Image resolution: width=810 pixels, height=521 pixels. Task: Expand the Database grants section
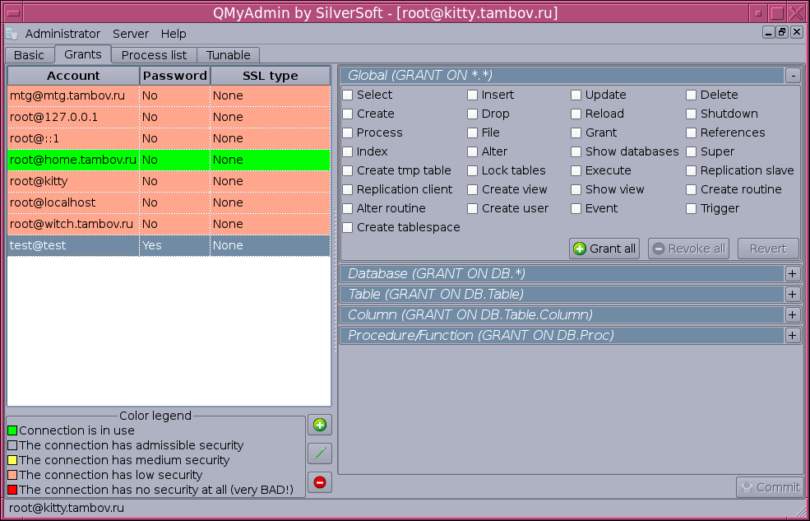click(x=792, y=273)
